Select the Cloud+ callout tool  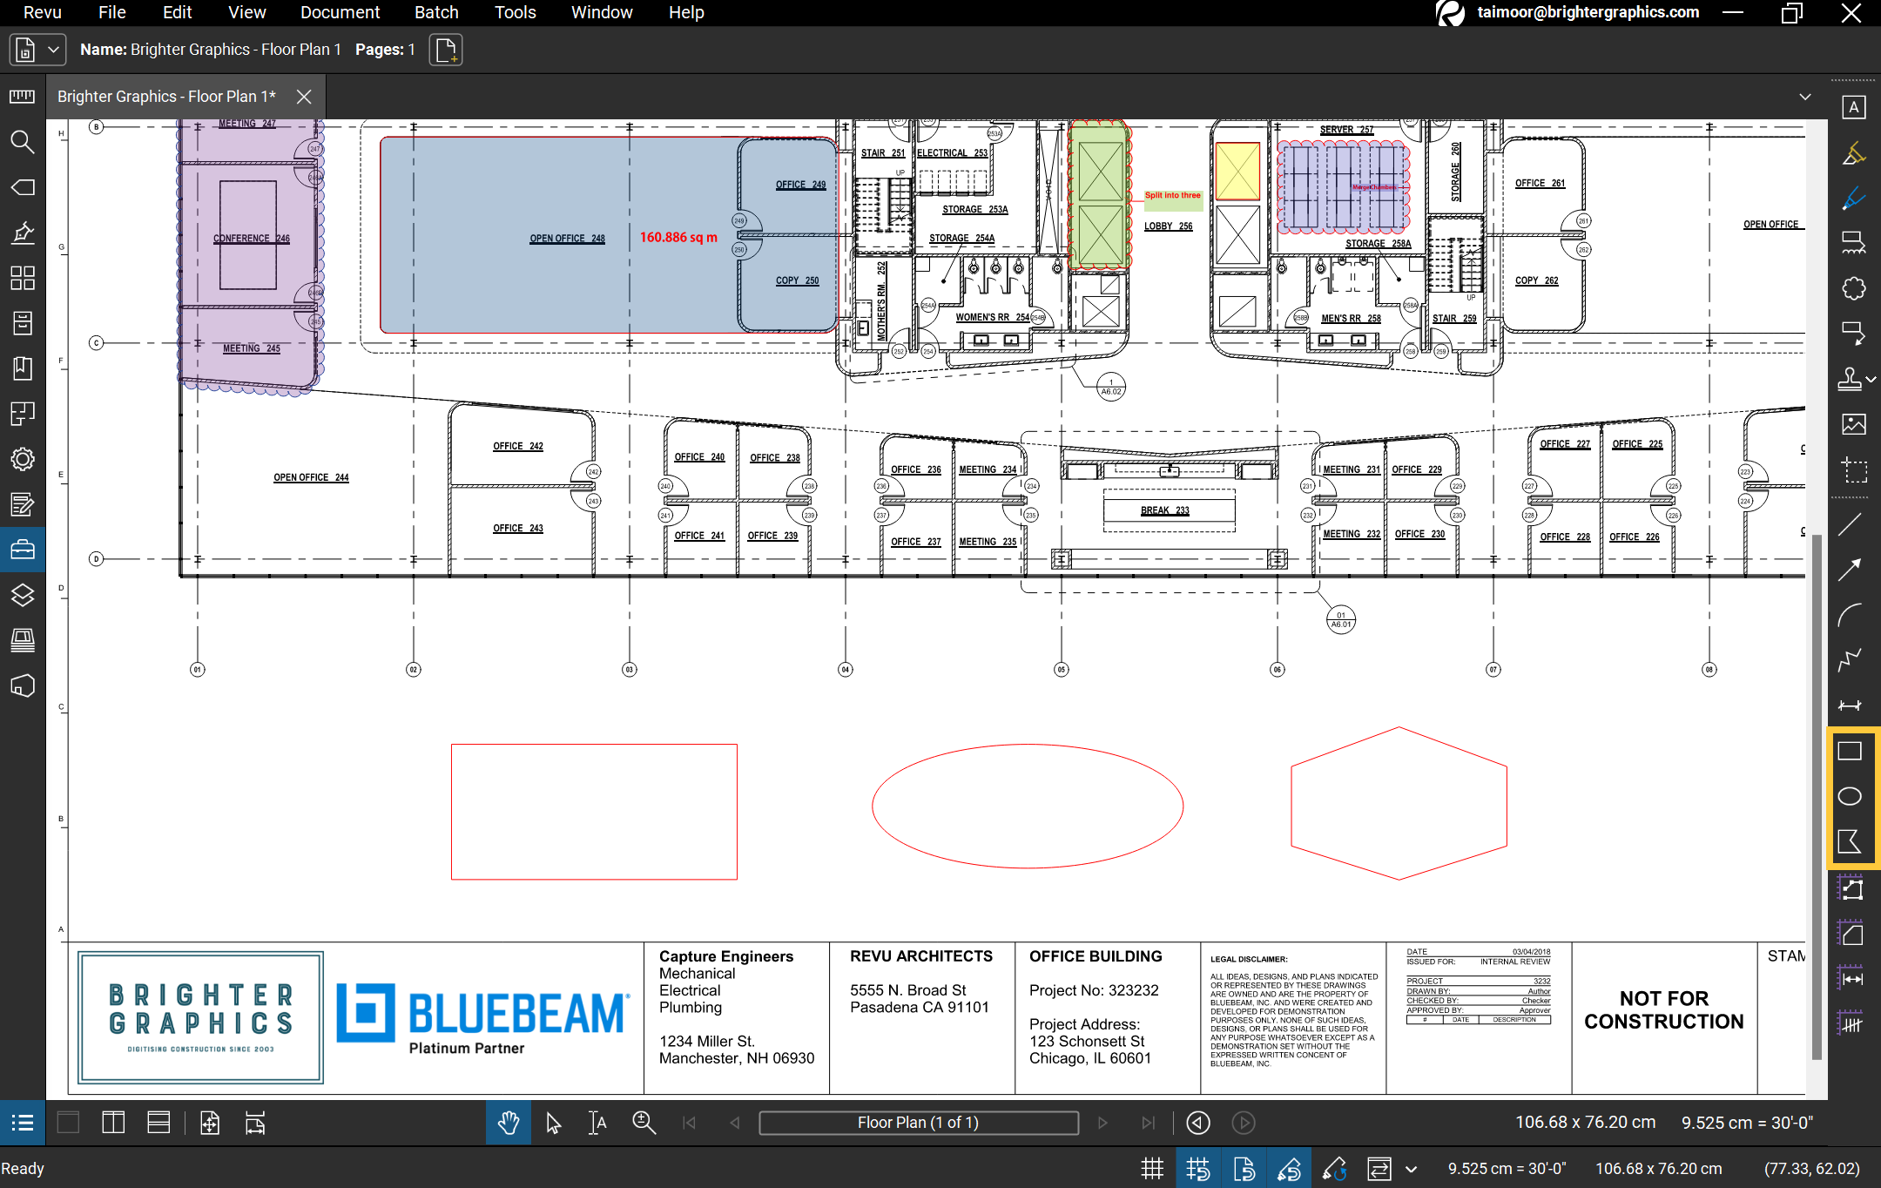[x=1853, y=243]
